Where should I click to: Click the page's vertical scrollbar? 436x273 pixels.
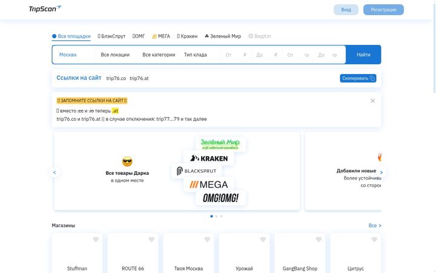tap(434, 47)
